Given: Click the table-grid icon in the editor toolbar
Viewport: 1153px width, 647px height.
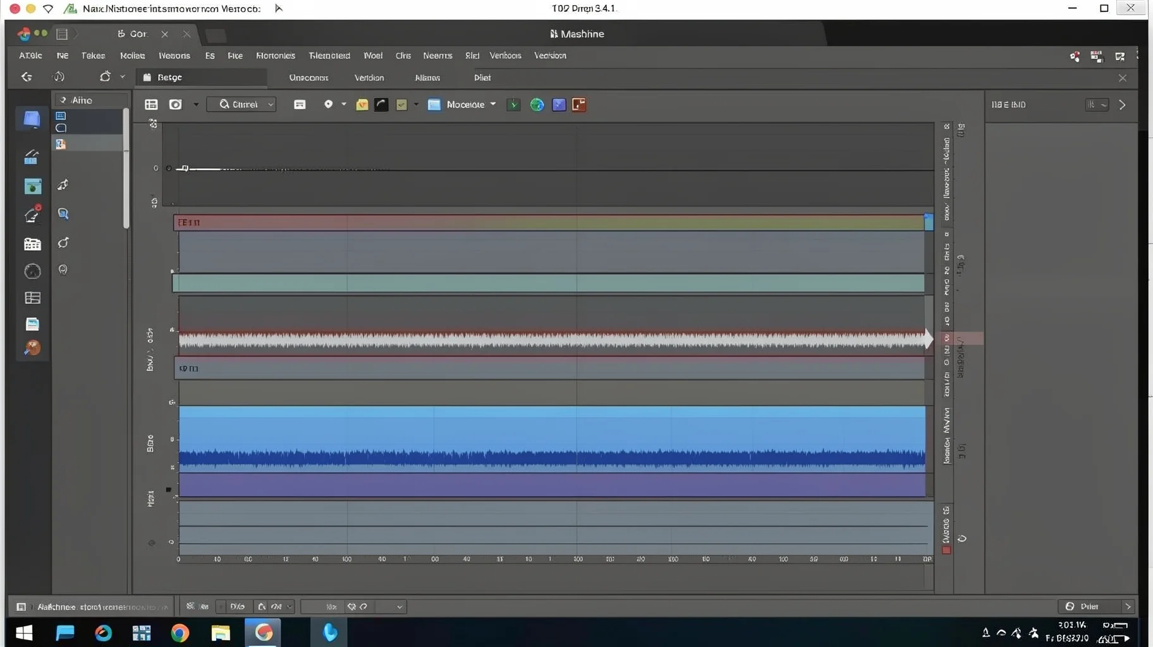Looking at the screenshot, I should [151, 104].
